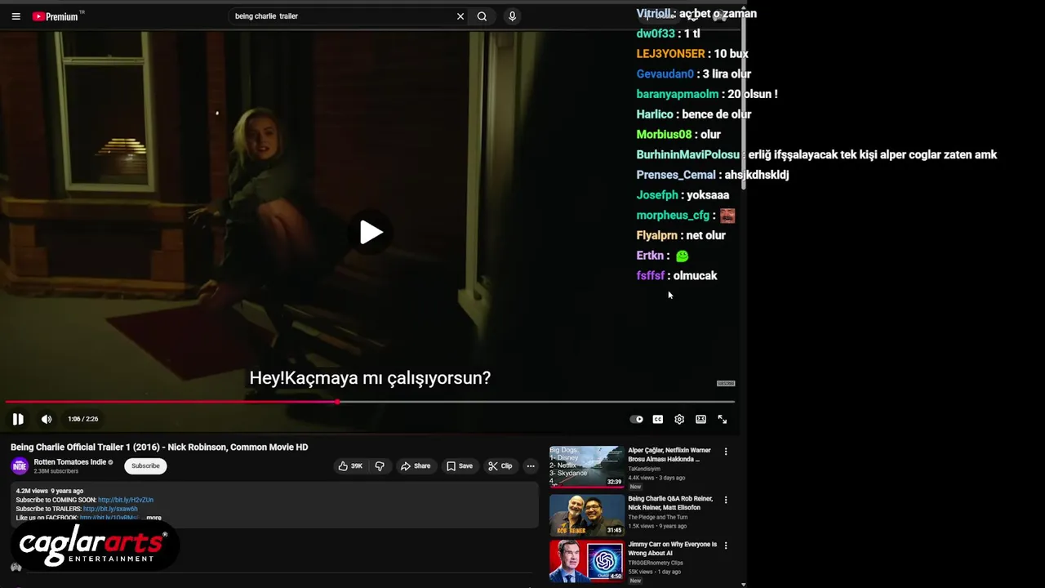Open the Being Charlie Q&A thumbnail

pos(587,515)
